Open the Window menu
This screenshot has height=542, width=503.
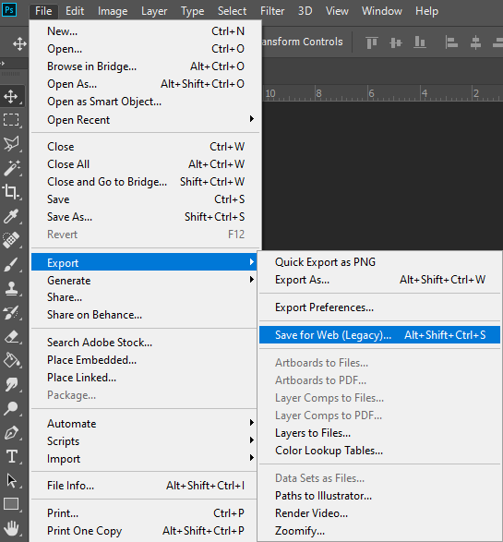pyautogui.click(x=382, y=11)
